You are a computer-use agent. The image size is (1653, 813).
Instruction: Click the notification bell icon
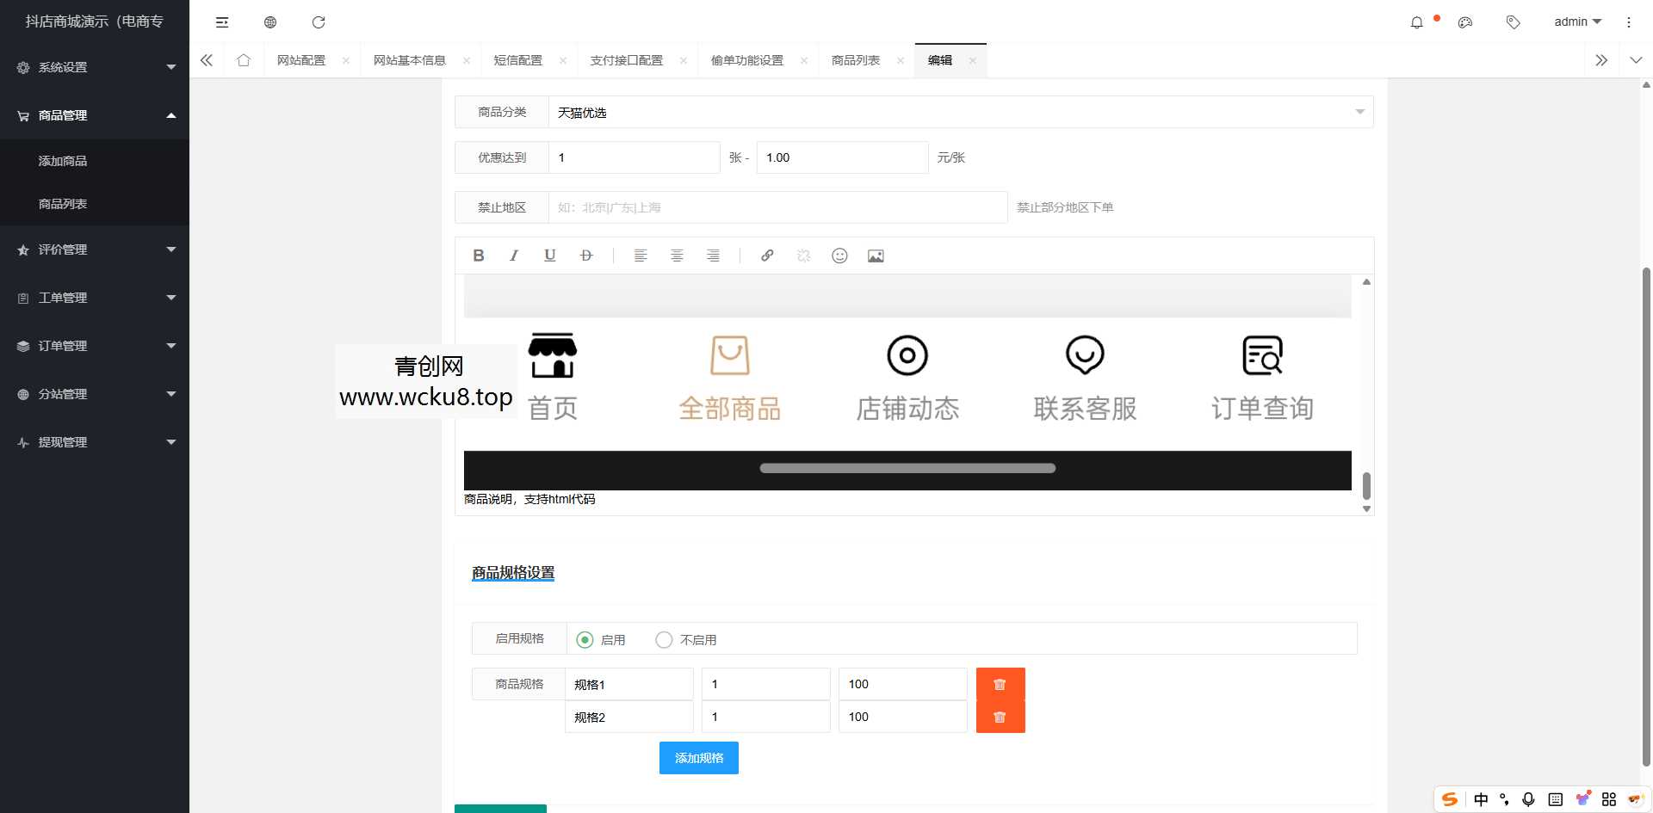[1416, 22]
